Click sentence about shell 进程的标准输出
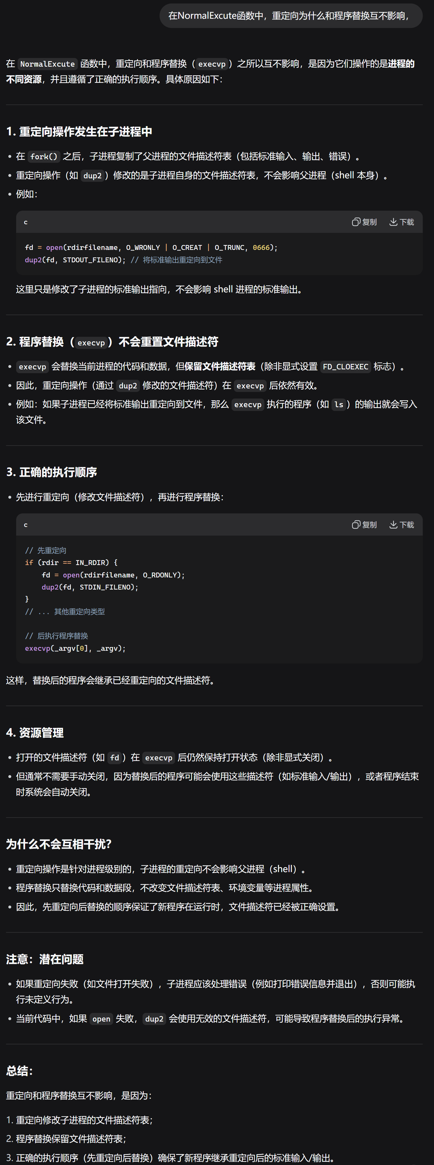The height and width of the screenshot is (1165, 434). tap(160, 289)
